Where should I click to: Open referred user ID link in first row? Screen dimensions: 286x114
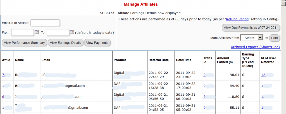[263, 75]
